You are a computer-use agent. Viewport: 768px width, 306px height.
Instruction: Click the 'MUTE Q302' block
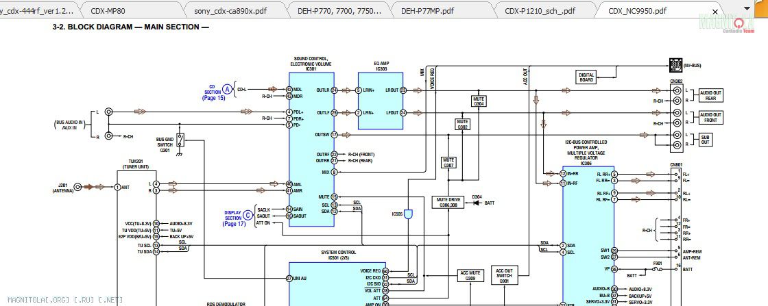tap(463, 124)
